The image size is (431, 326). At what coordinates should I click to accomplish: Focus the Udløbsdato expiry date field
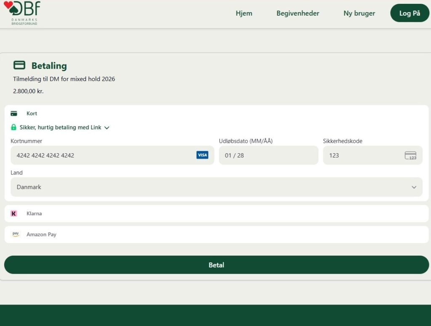tap(268, 155)
